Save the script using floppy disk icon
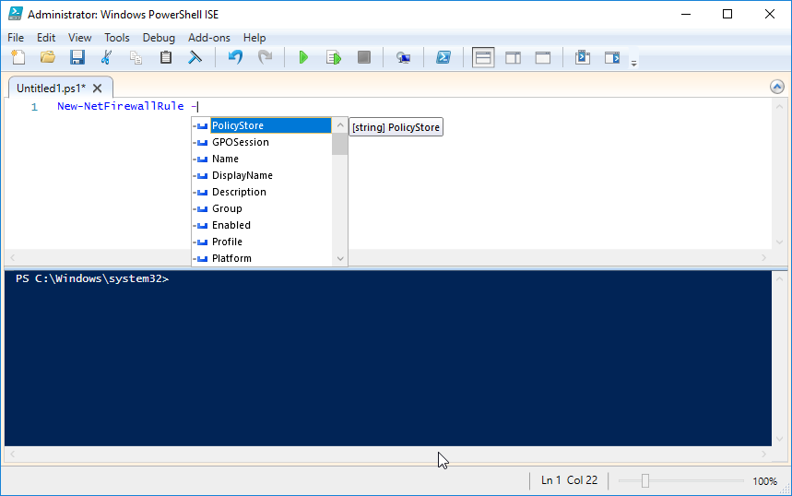792x496 pixels. coord(77,57)
